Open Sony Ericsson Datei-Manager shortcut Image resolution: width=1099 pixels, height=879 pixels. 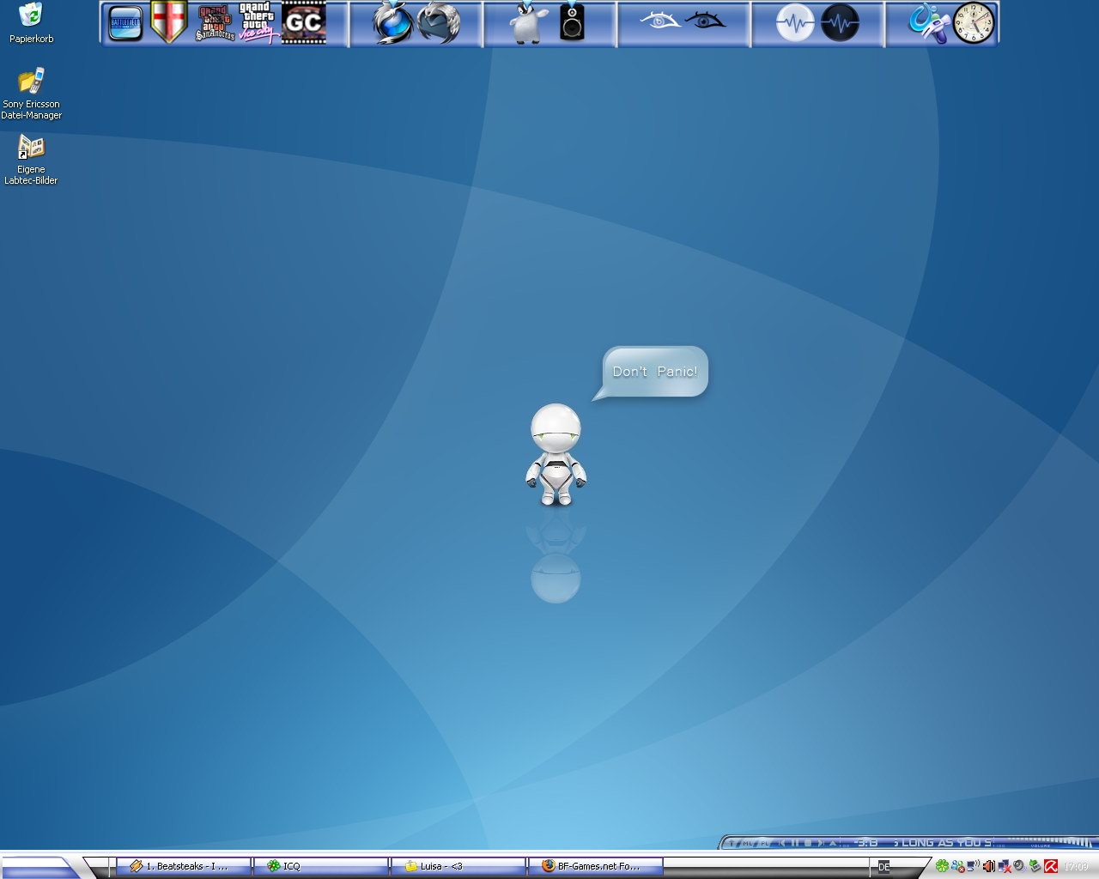point(31,94)
